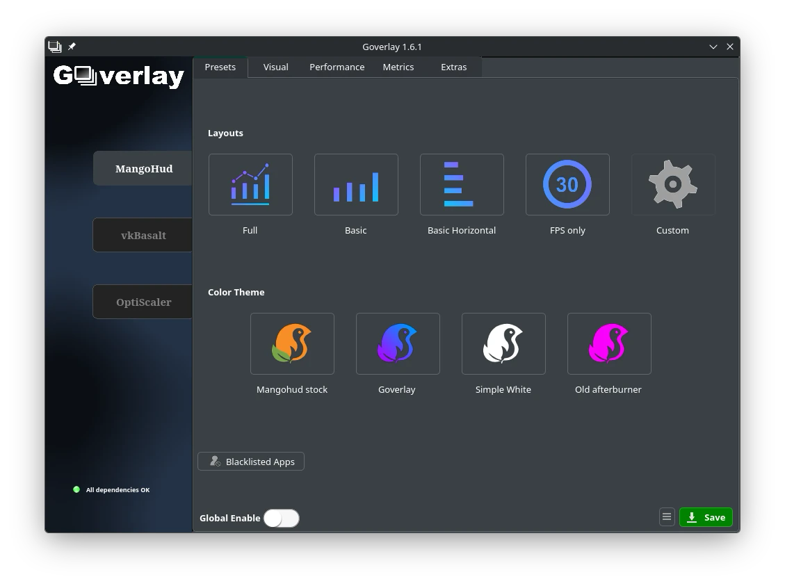
Task: Switch to the Visual tab
Action: click(275, 67)
